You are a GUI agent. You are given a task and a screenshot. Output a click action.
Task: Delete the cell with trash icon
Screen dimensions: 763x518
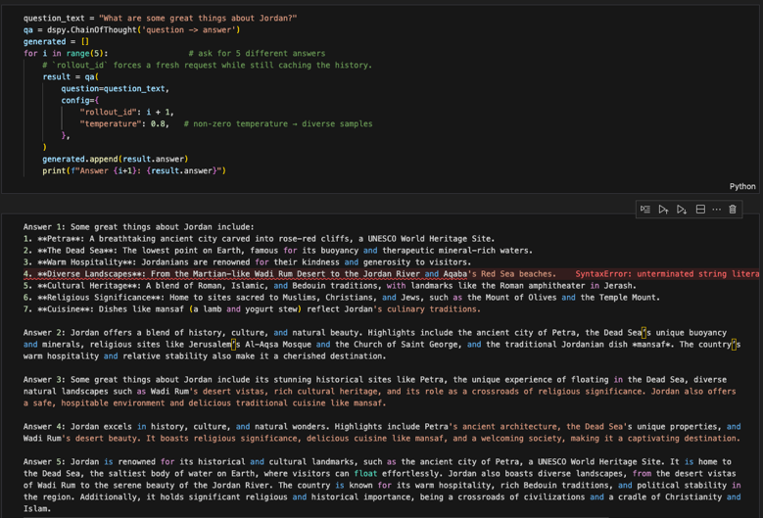click(733, 209)
